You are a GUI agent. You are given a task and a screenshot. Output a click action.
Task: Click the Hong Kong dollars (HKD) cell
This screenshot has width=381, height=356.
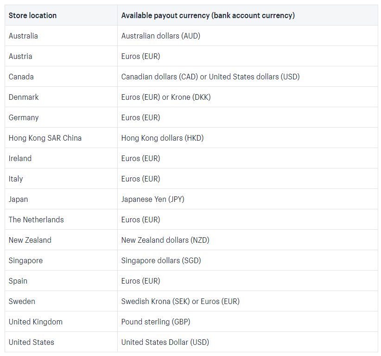click(162, 138)
